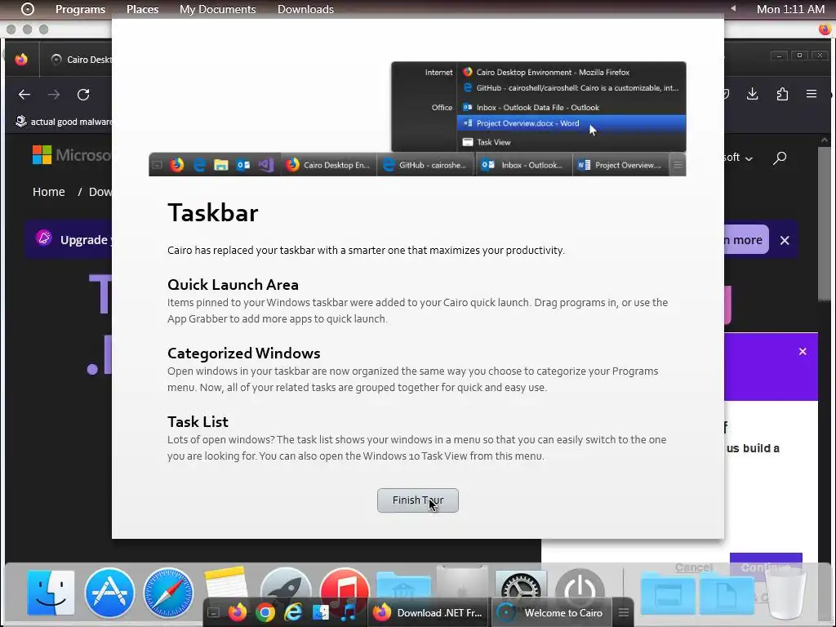The image size is (836, 627).
Task: Click the webpage vertical scrollbar thumb
Action: coord(825,224)
